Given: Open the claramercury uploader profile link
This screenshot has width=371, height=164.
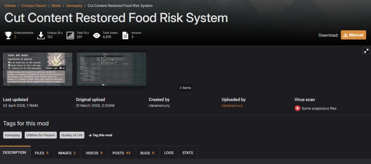Looking at the screenshot, I should point(232,106).
